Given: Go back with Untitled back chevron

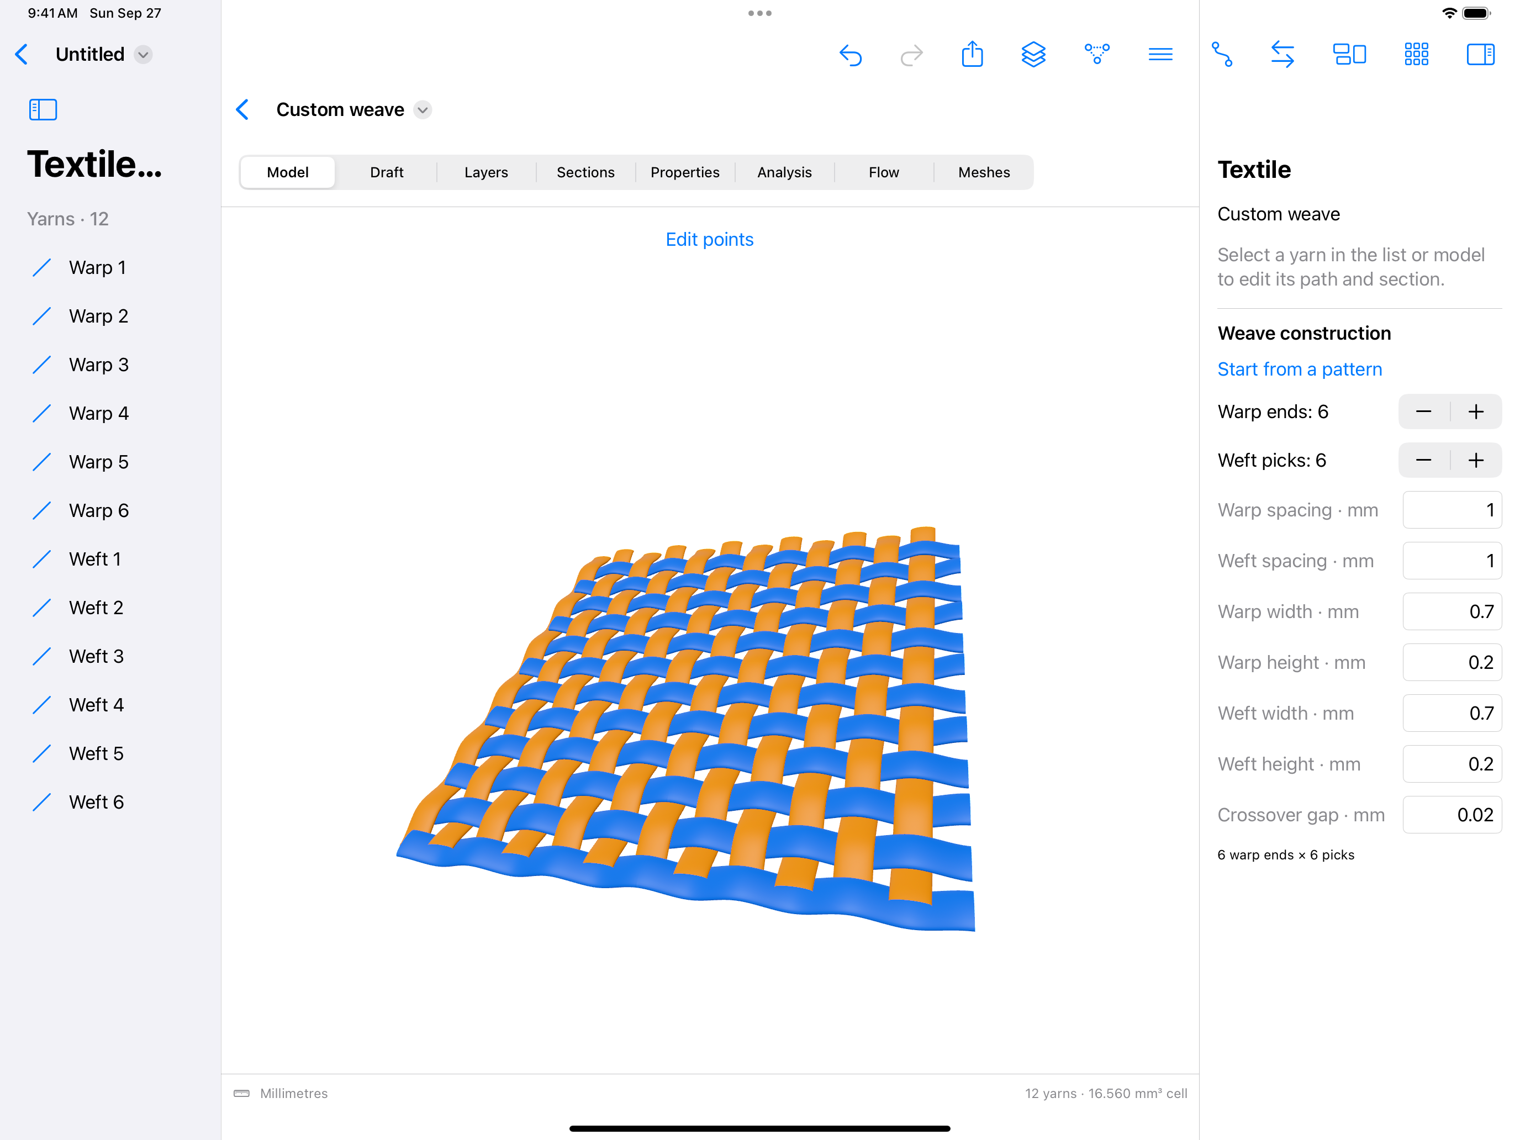Looking at the screenshot, I should (x=22, y=54).
